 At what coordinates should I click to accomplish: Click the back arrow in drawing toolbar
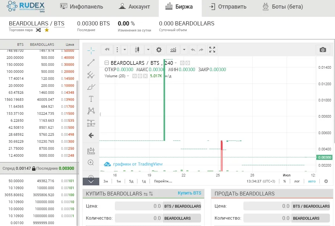point(91,135)
